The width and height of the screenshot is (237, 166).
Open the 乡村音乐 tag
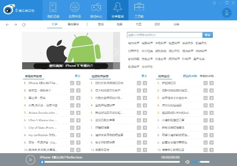pyautogui.click(x=147, y=67)
